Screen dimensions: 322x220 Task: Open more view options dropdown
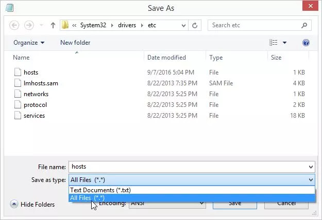[x=284, y=43]
